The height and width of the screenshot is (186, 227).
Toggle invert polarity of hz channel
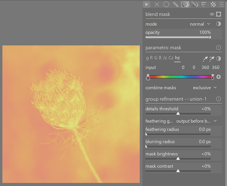tap(218, 58)
